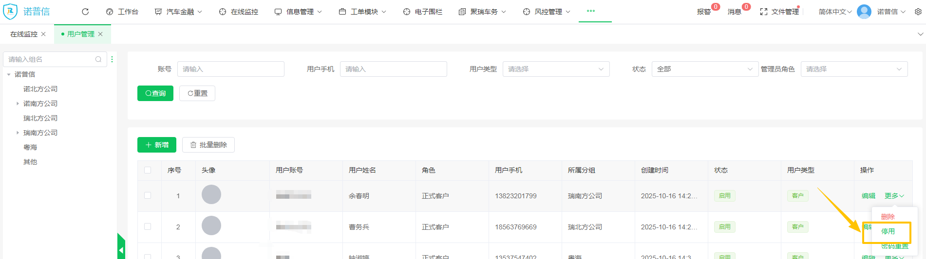926x259 pixels.
Task: Toggle the select-all checkbox in table header
Action: [148, 170]
